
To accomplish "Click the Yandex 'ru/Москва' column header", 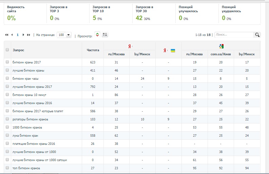I will [x=116, y=54].
